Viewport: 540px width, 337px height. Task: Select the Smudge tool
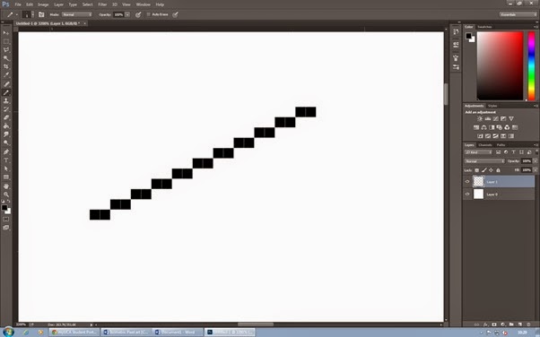click(6, 134)
